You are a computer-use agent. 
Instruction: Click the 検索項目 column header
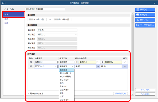[46, 58]
